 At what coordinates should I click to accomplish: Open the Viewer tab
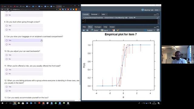pyautogui.click(x=112, y=27)
